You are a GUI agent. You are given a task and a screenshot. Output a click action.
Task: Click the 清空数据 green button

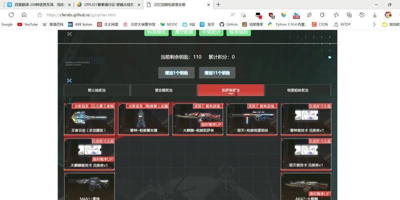coord(184,32)
